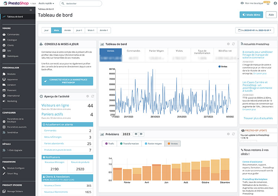The height and width of the screenshot is (196, 278).
Task: Open Catalogue in the sidebar
Action: (12, 40)
